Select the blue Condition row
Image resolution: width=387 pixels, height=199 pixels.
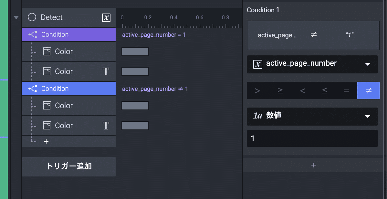(x=68, y=89)
